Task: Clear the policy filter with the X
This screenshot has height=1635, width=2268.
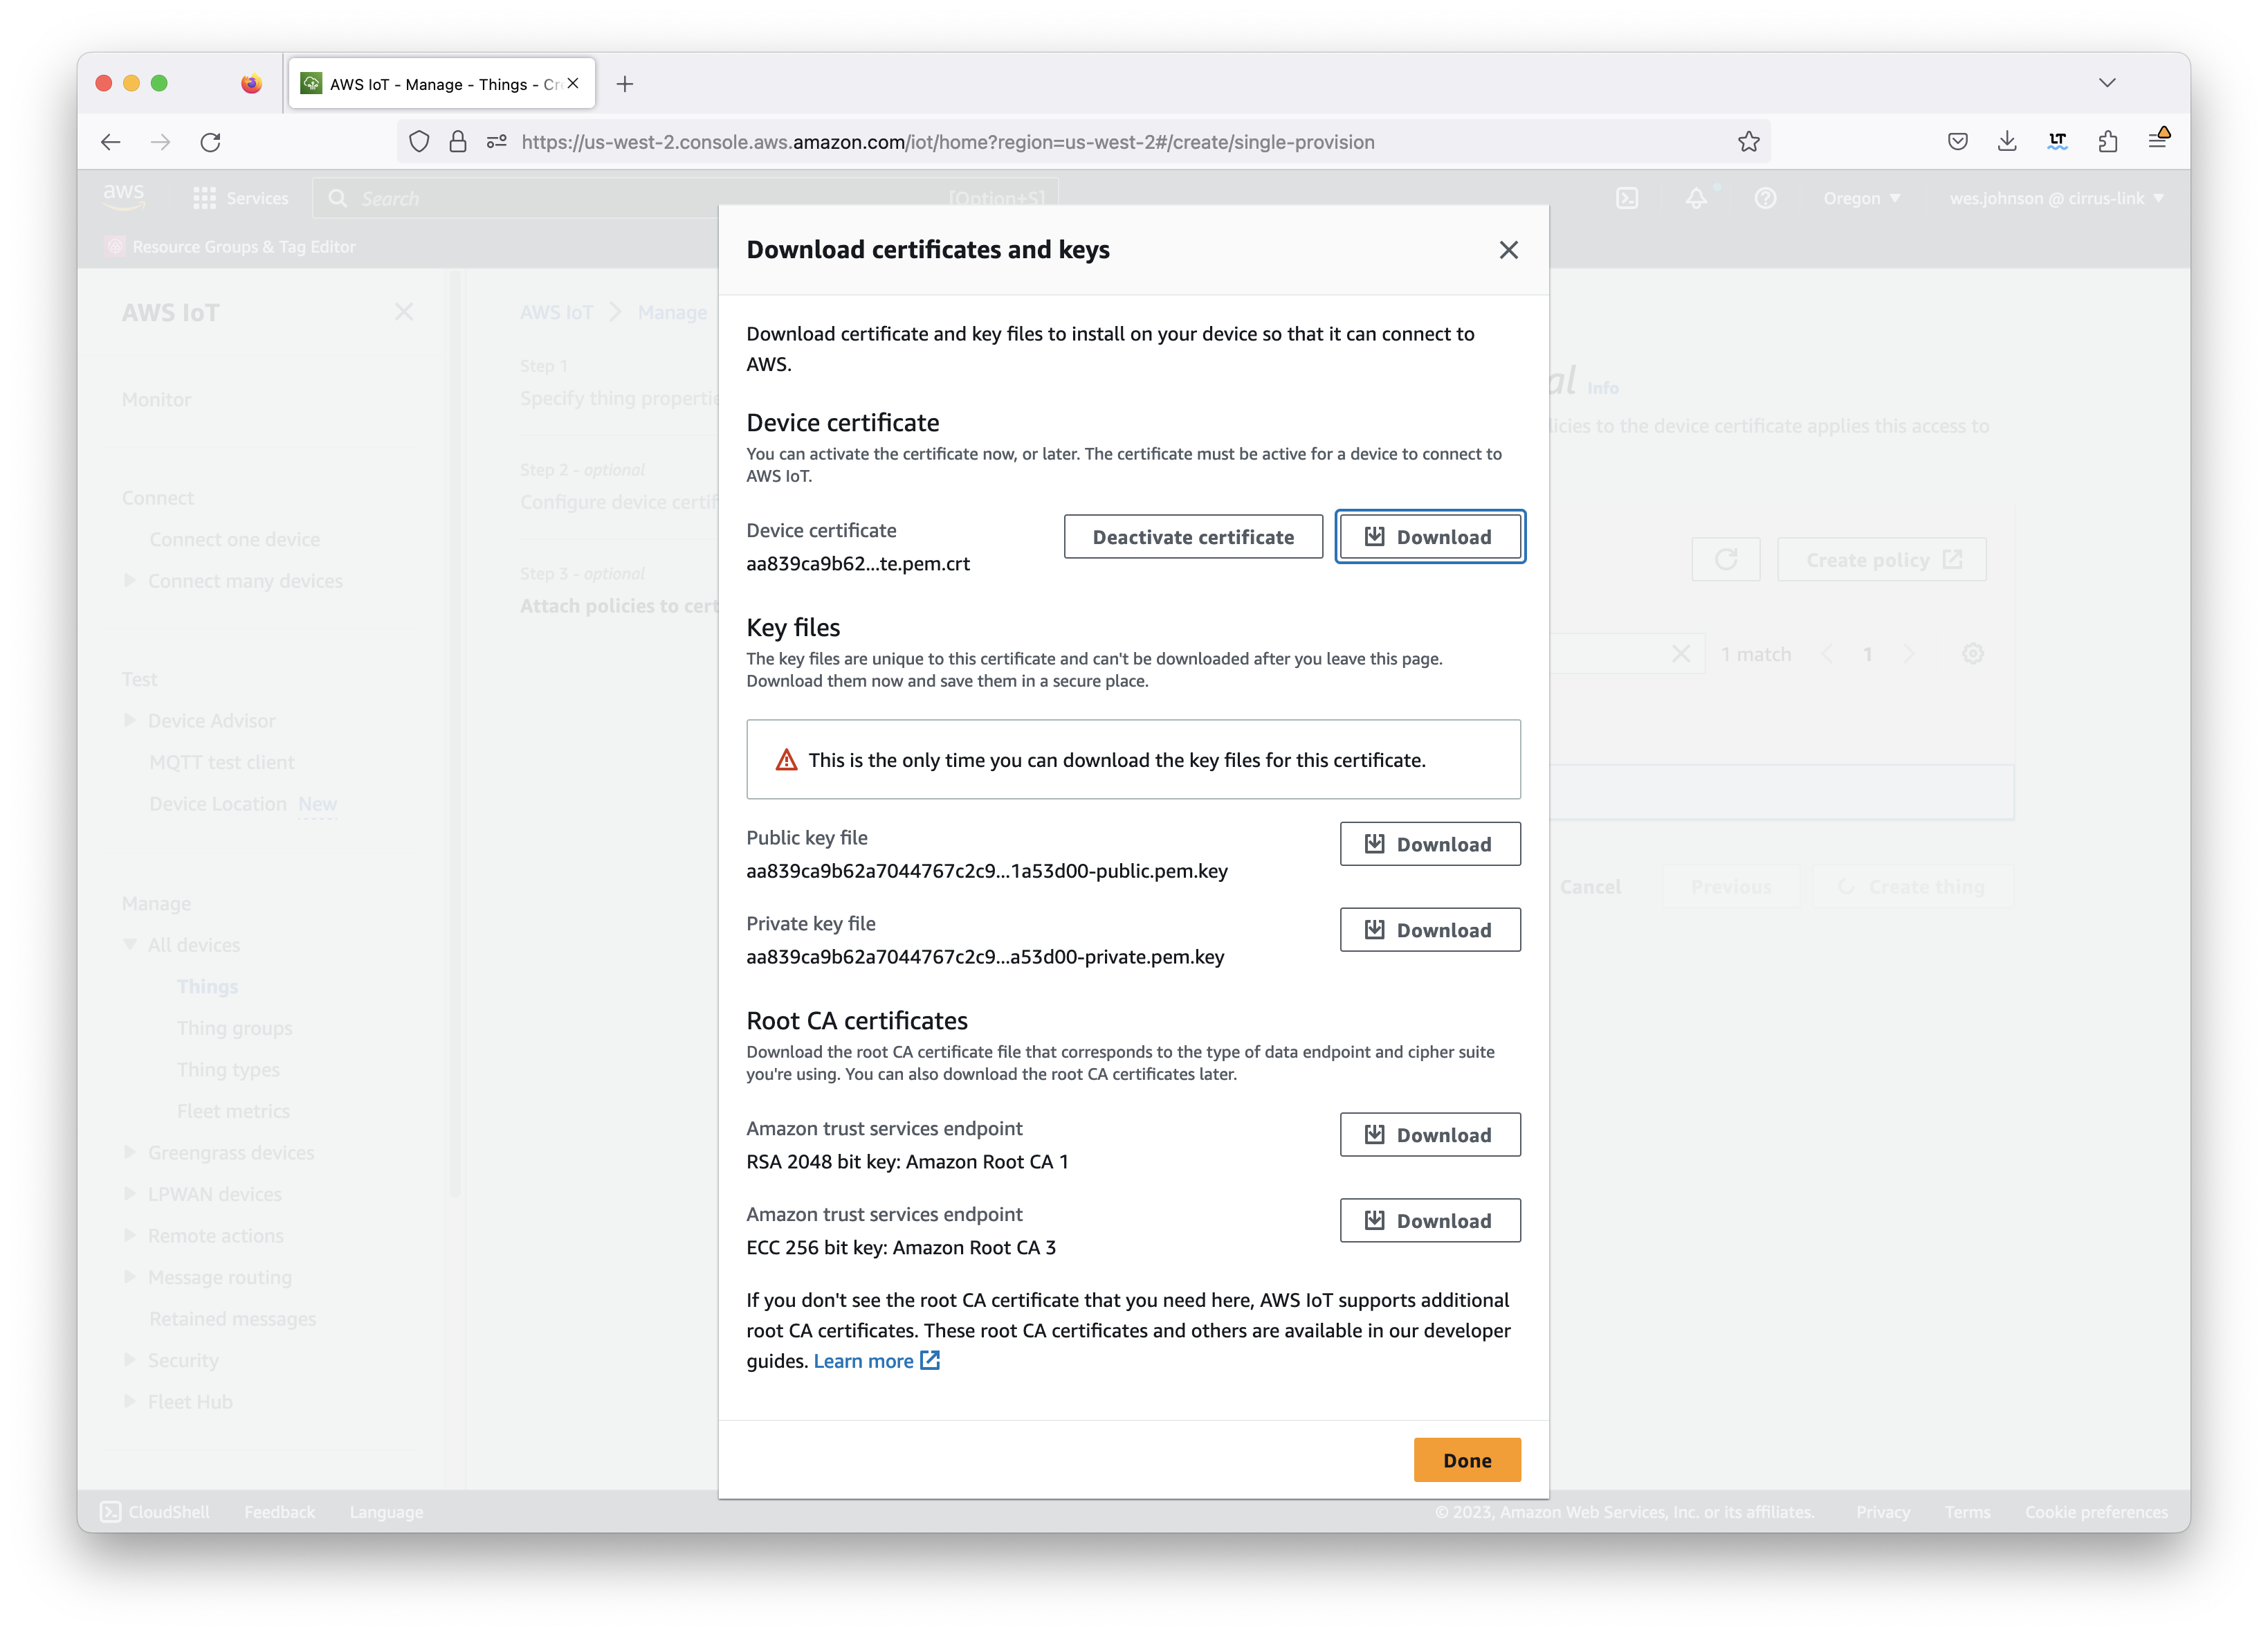Action: click(1681, 654)
